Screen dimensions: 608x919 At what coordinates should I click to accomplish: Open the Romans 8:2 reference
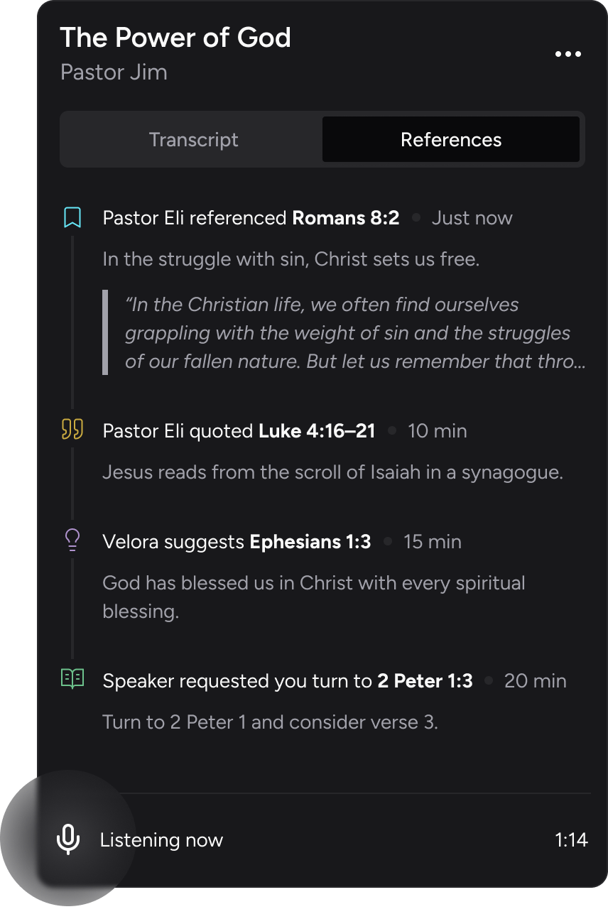[x=346, y=218]
